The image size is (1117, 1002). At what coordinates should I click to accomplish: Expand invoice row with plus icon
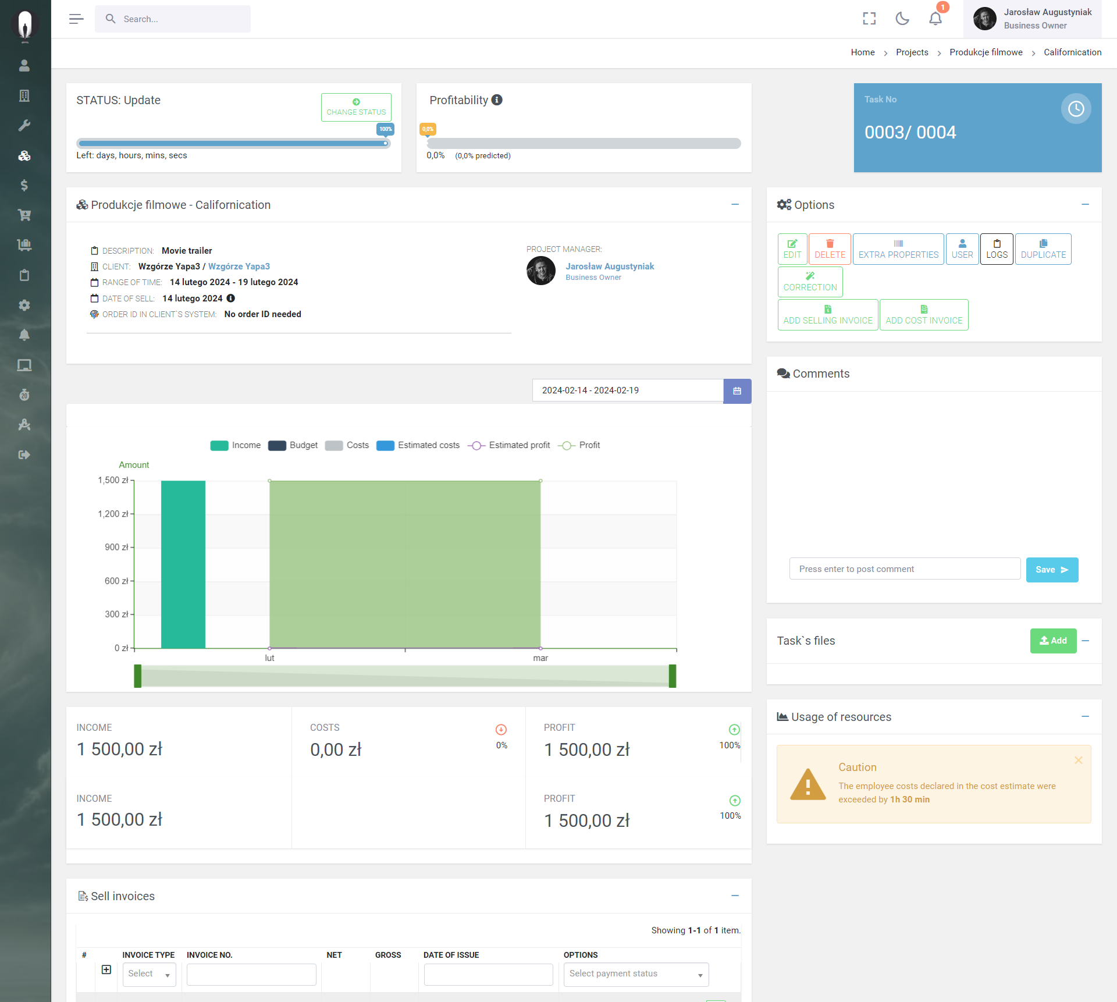[106, 969]
